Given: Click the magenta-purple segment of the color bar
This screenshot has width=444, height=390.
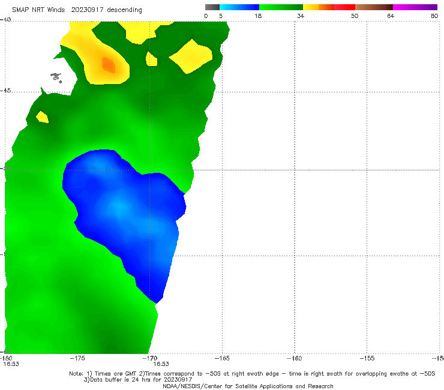Looking at the screenshot, I should 415,7.
